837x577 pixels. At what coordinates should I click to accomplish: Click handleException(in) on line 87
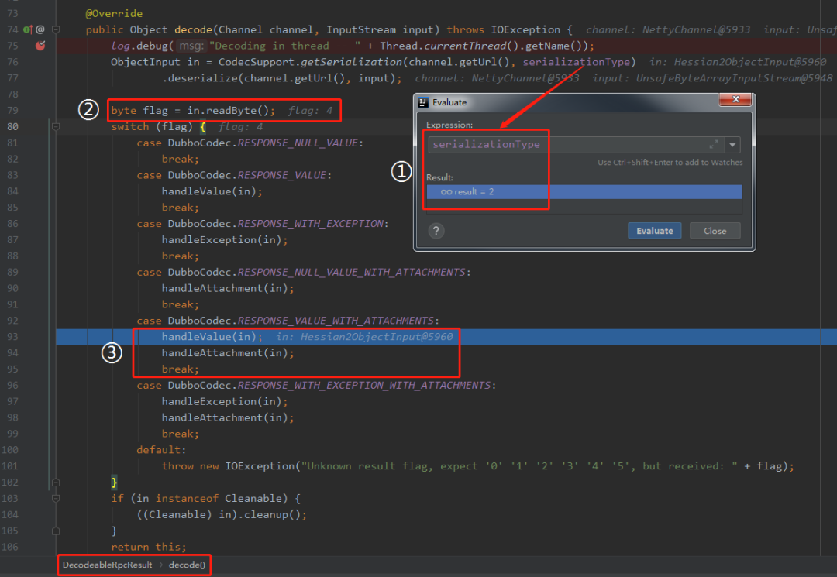pos(222,240)
